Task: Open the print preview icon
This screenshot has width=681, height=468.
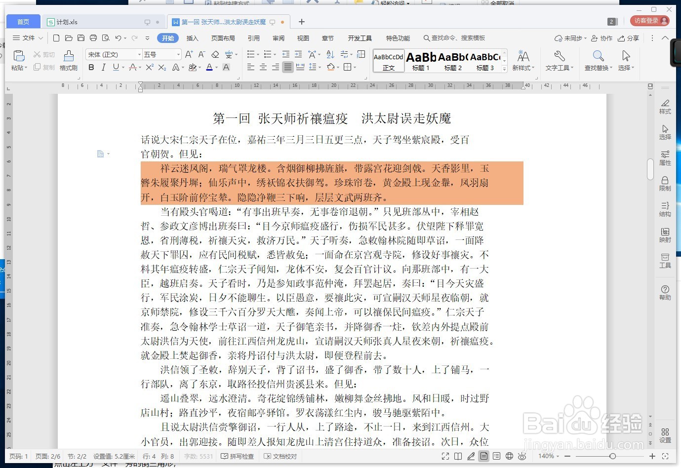Action: (106, 38)
